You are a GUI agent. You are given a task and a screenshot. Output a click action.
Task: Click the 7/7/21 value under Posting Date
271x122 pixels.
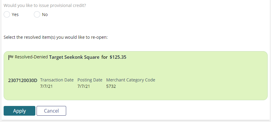point(84,86)
